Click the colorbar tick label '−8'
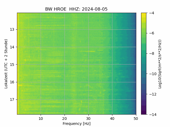 pos(152,53)
